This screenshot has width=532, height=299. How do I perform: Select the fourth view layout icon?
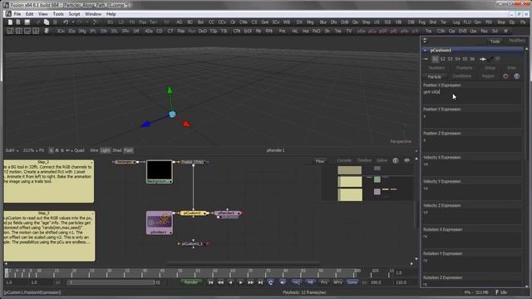pos(36,31)
